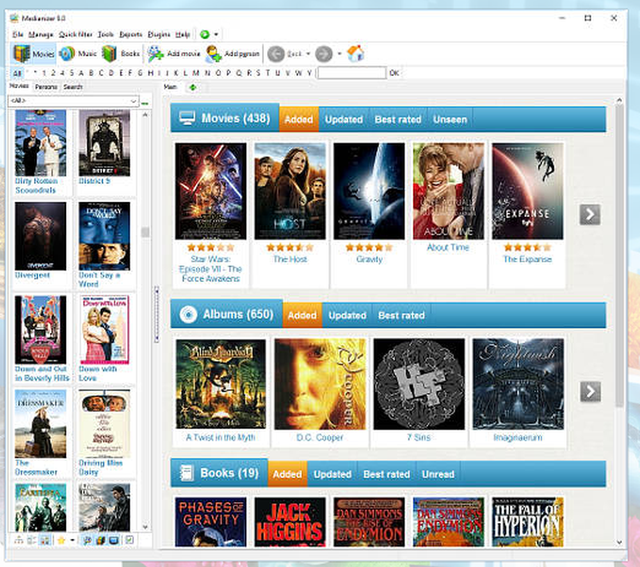
Task: Click the left movie list scrollbar thumb
Action: [x=145, y=232]
